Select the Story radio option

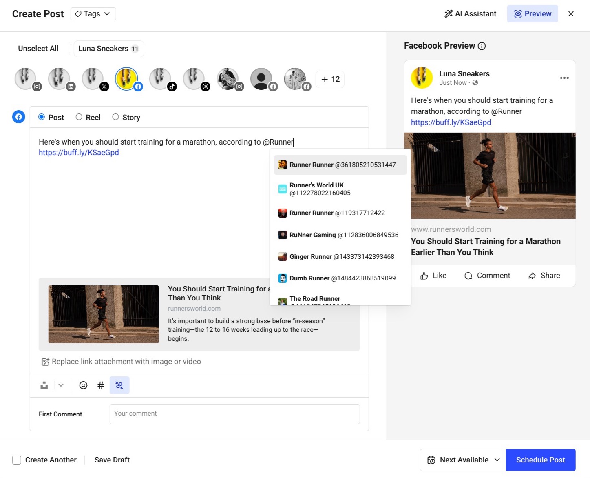(116, 117)
